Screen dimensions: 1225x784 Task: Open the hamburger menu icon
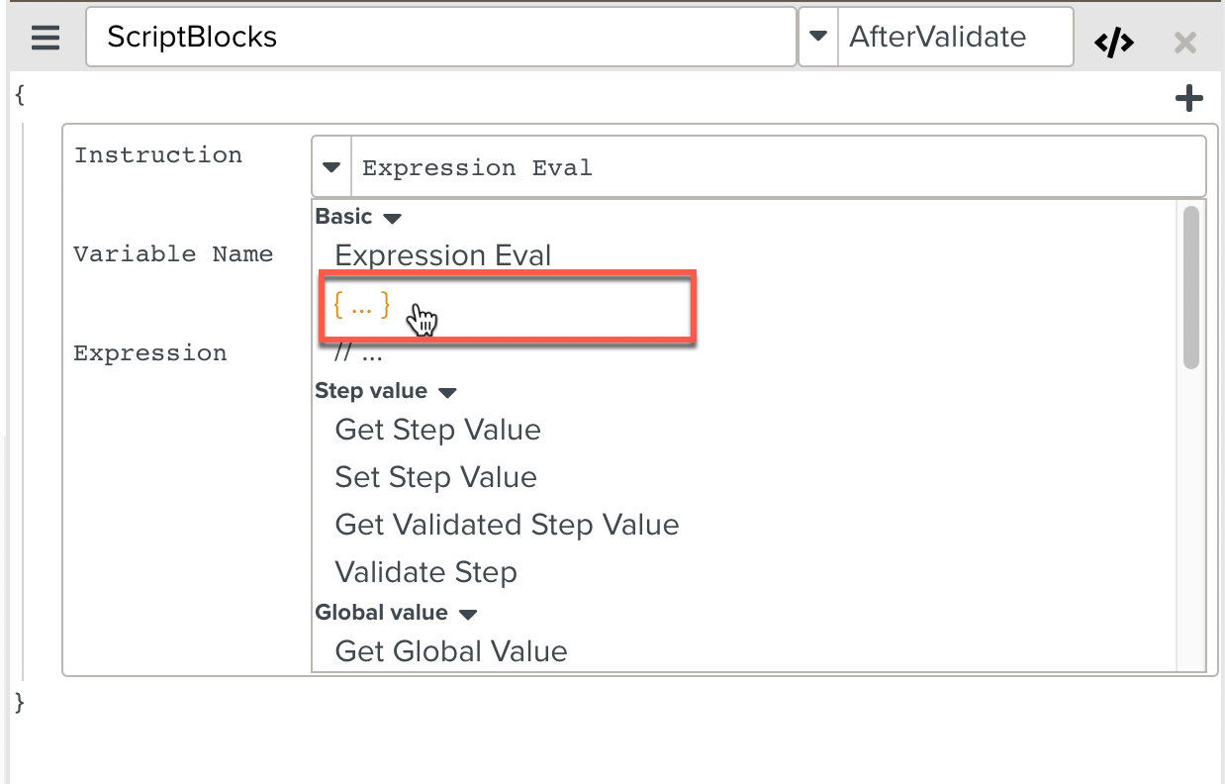(46, 39)
